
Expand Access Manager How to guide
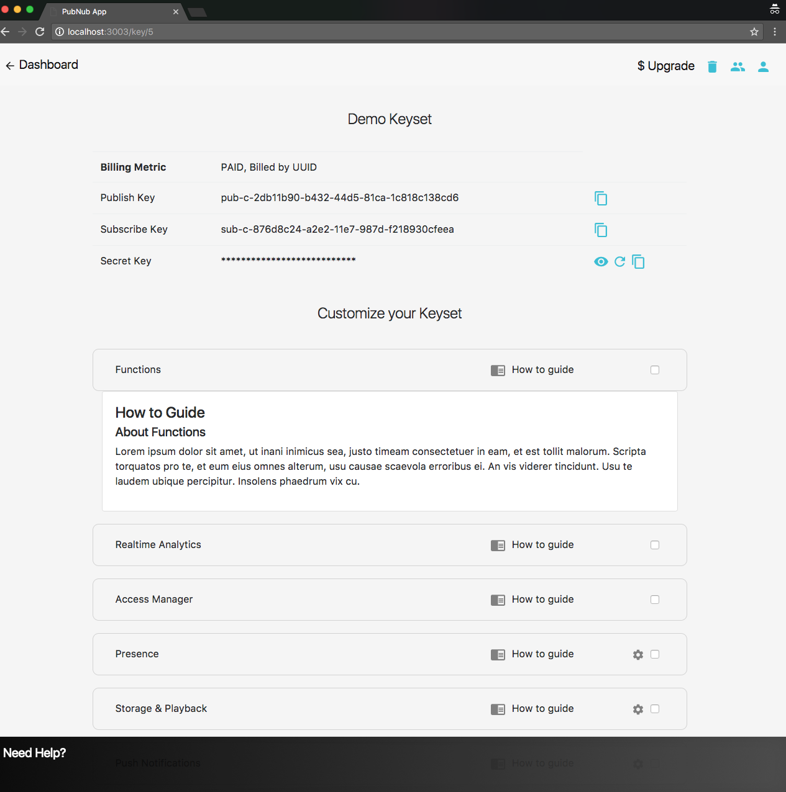pos(542,600)
